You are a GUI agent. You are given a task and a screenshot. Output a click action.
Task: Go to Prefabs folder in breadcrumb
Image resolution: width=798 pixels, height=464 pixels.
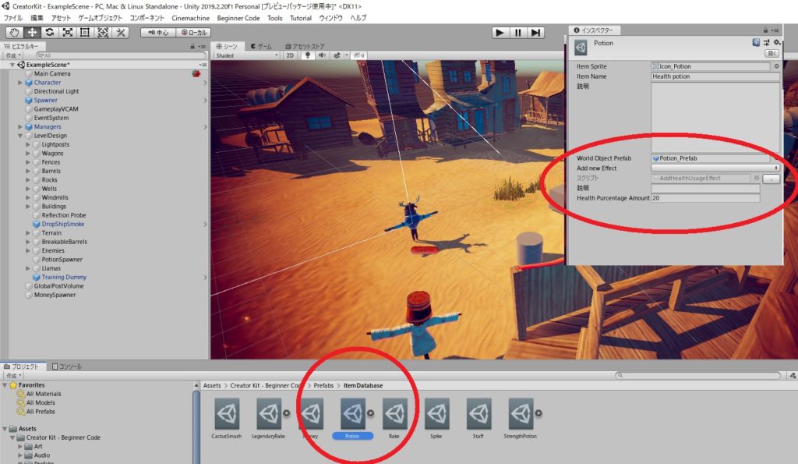point(323,385)
